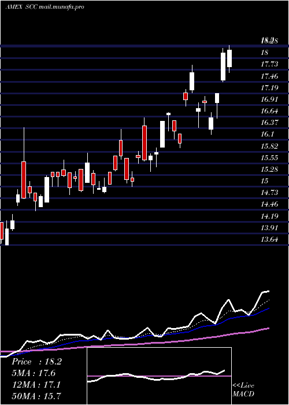Click the 15.28 price axis label
Viewport: 289px width, 405px height.
pos(269,170)
